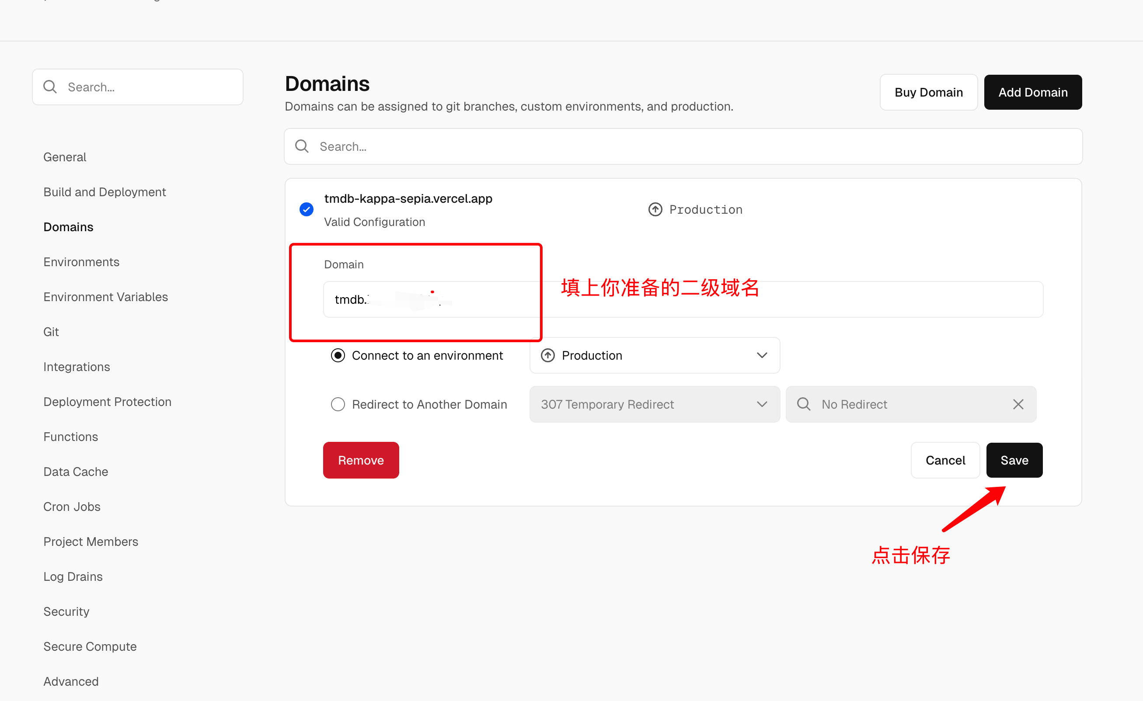The width and height of the screenshot is (1143, 701).
Task: Click Cancel to discard domain edits
Action: pos(945,460)
